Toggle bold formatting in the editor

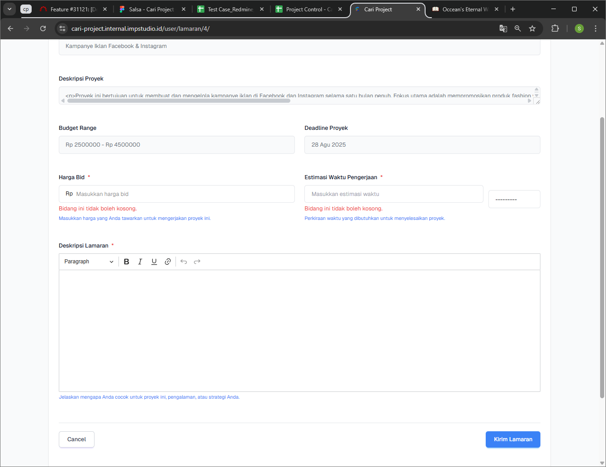tap(127, 262)
